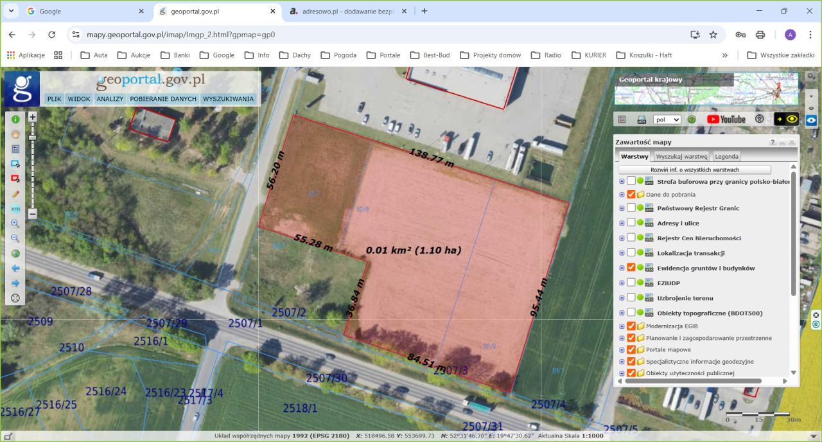Switch to the Legenda tab
Viewport: 822px width, 442px height.
point(726,156)
